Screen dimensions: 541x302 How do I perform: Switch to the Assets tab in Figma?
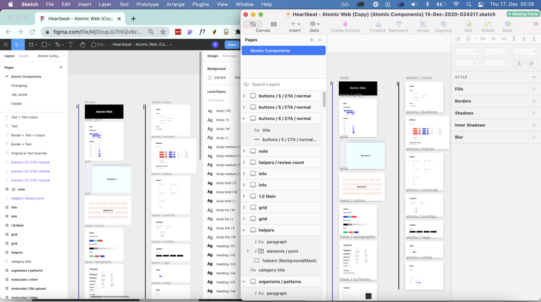pos(24,56)
